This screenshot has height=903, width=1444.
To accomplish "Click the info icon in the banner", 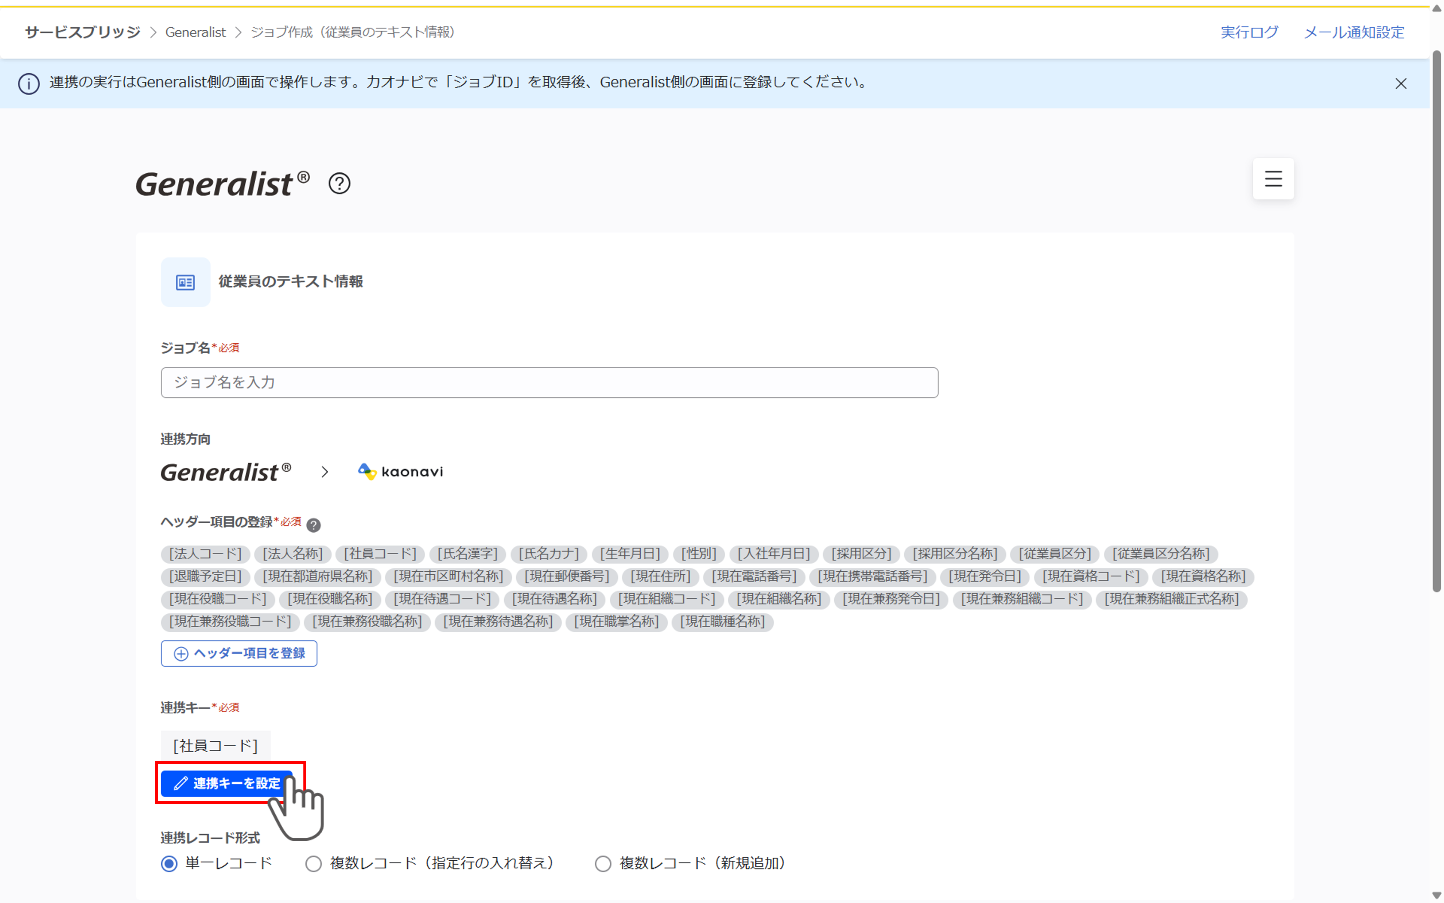I will coord(29,84).
